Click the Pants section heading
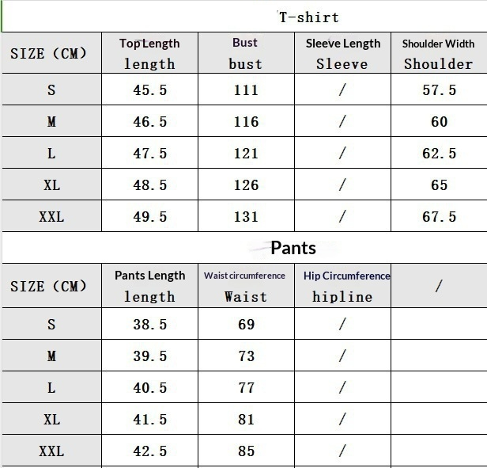The image size is (487, 468). (x=293, y=248)
